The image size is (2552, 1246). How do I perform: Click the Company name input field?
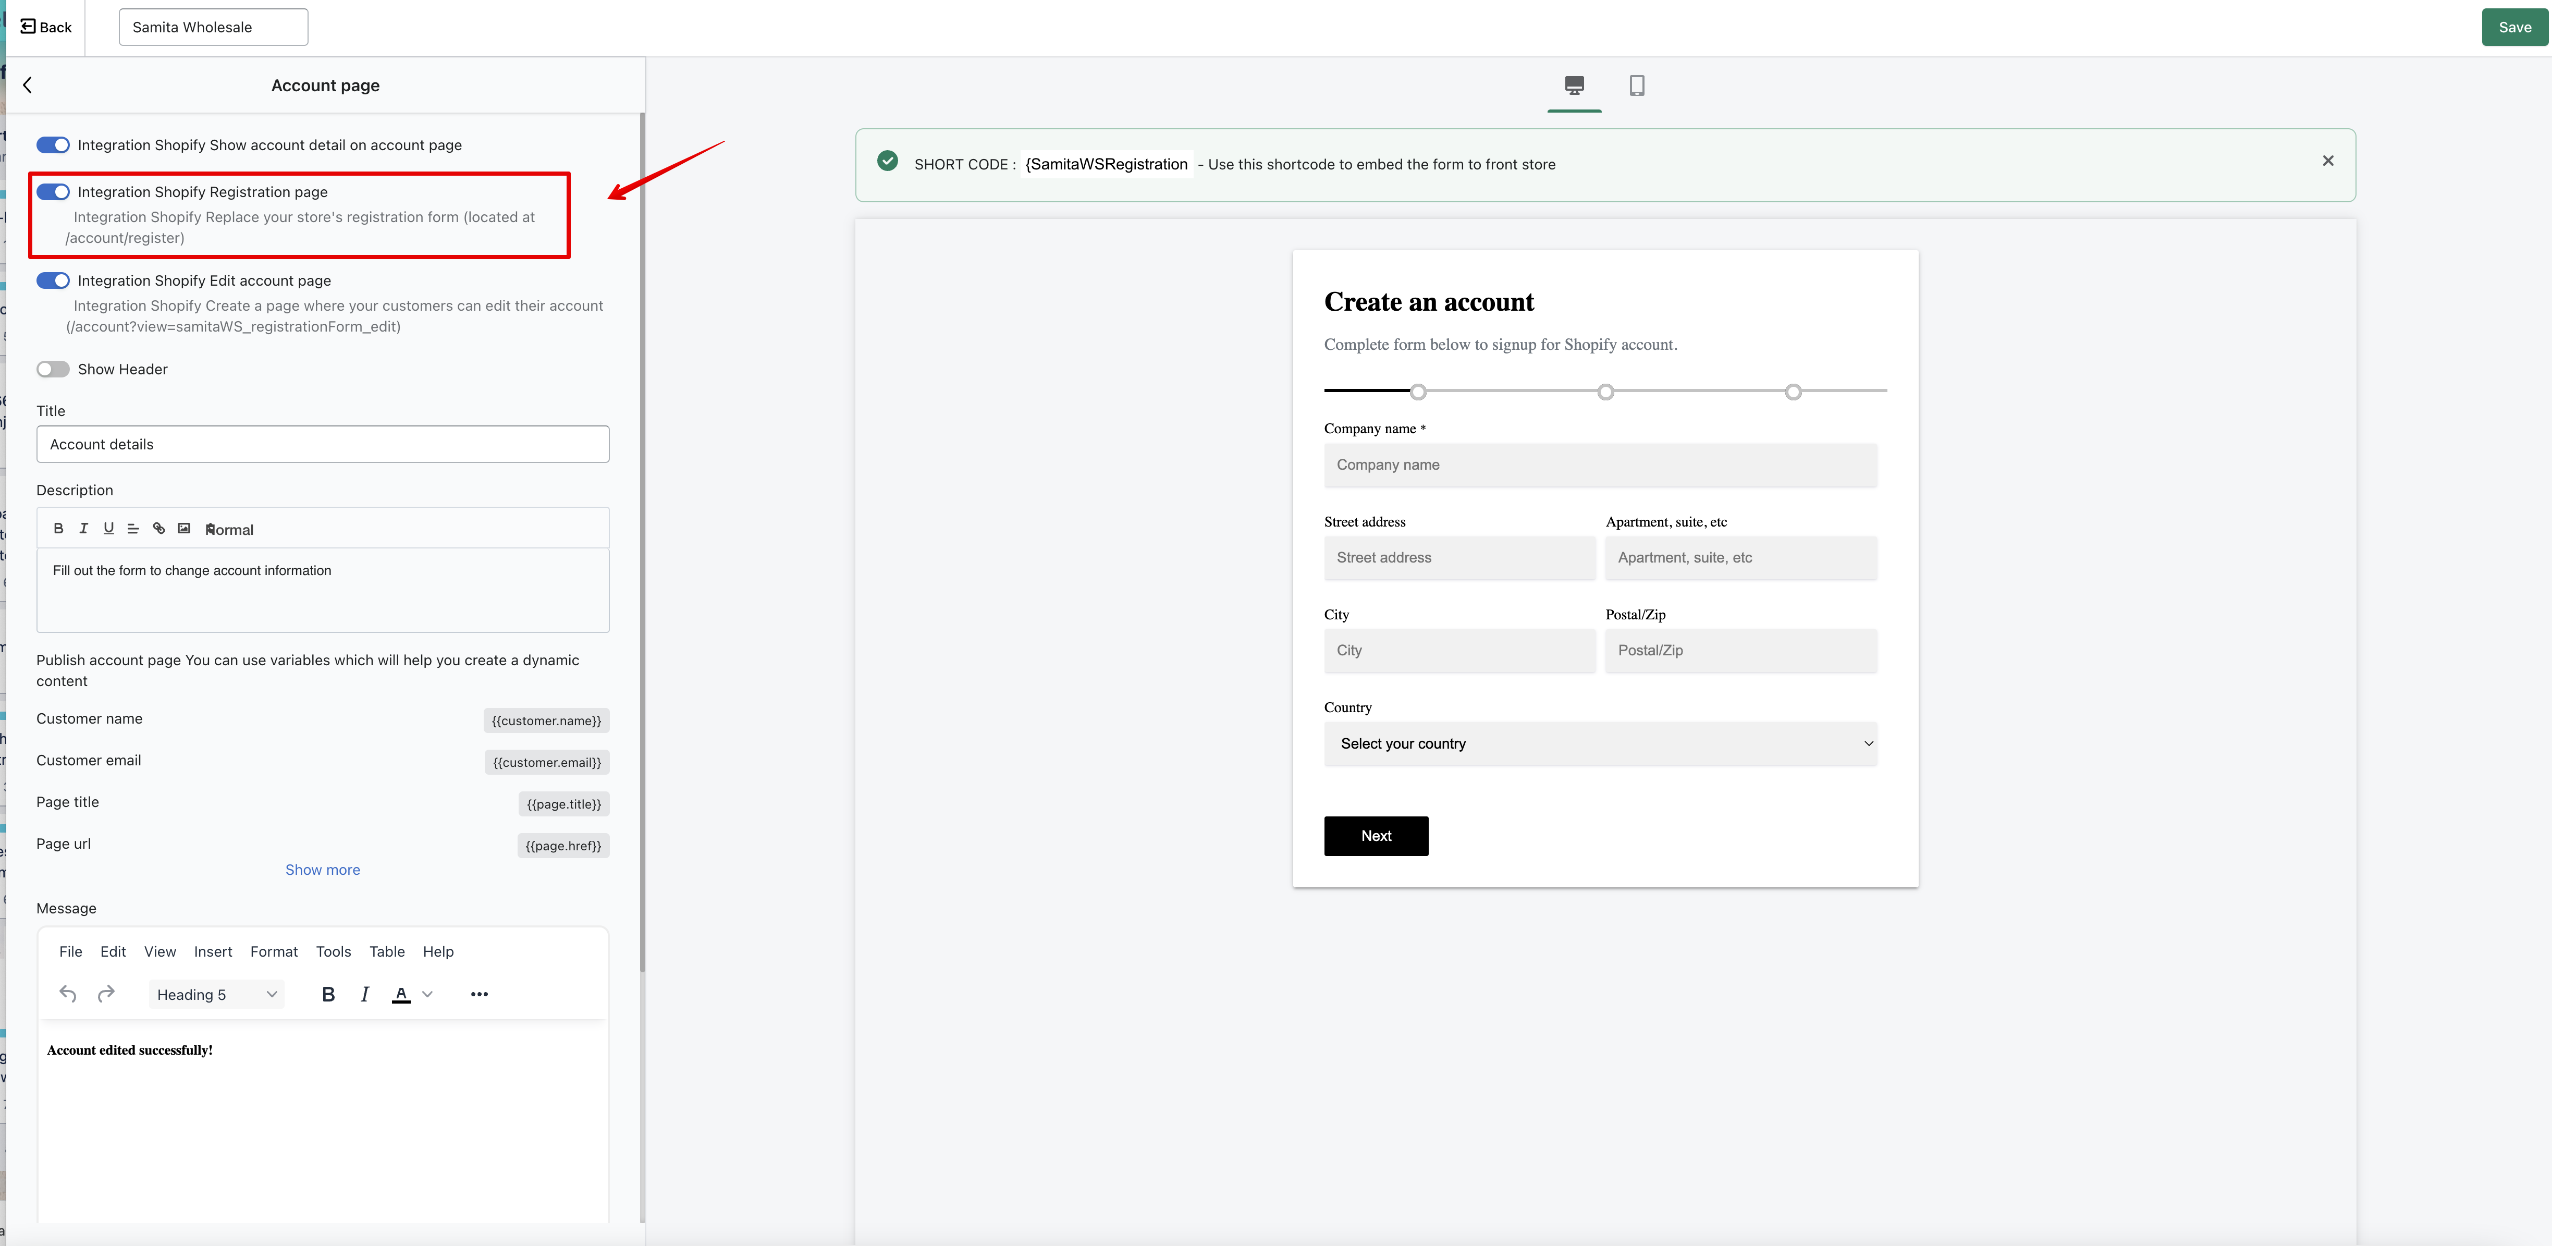1600,465
